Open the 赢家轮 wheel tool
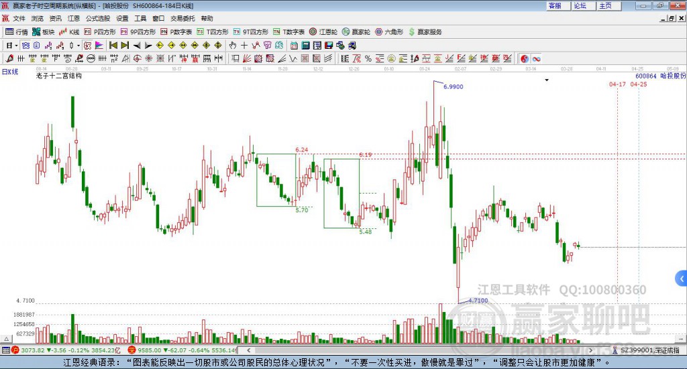The image size is (687, 369). point(356,32)
